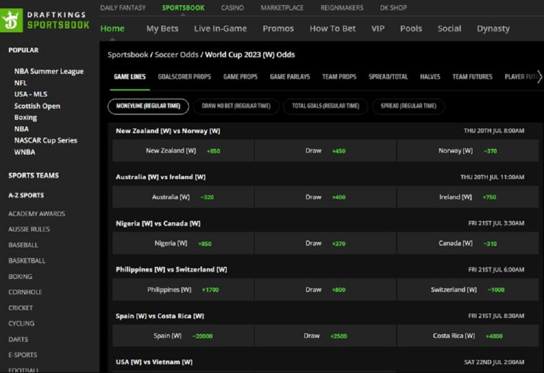Switch to the Spread/Total tab
This screenshot has width=544, height=373.
coord(388,77)
